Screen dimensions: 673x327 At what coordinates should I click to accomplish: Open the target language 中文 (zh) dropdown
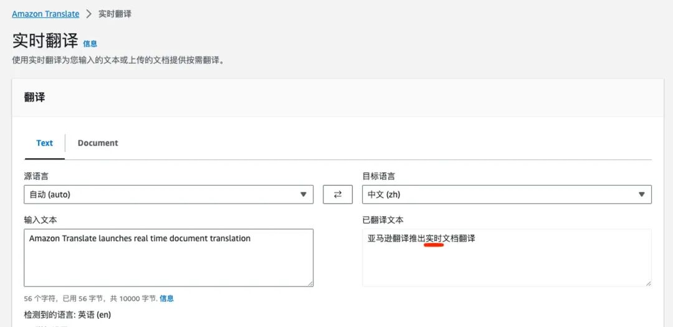click(x=507, y=194)
